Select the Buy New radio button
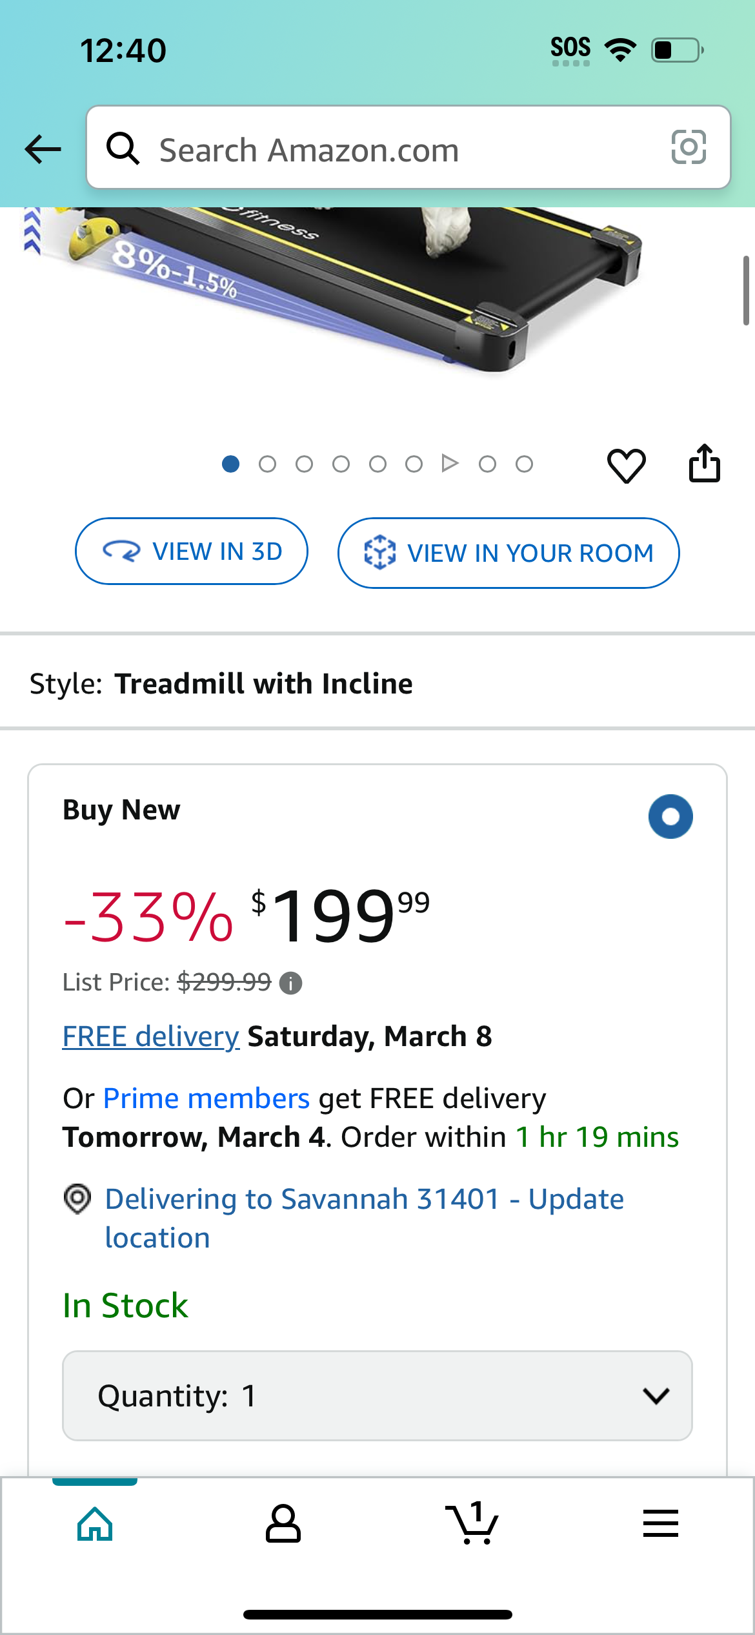Image resolution: width=755 pixels, height=1635 pixels. point(670,816)
